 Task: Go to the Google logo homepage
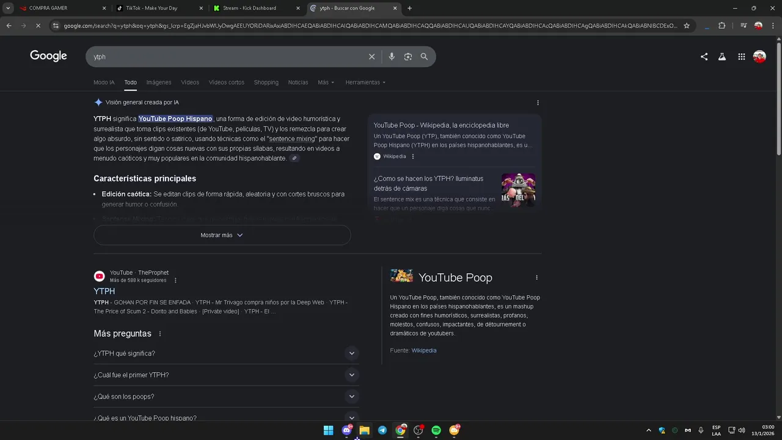pyautogui.click(x=48, y=56)
